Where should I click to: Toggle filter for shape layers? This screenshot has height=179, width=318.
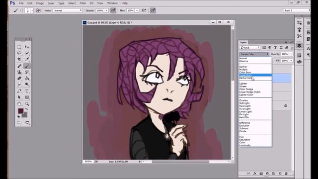pyautogui.click(x=281, y=48)
